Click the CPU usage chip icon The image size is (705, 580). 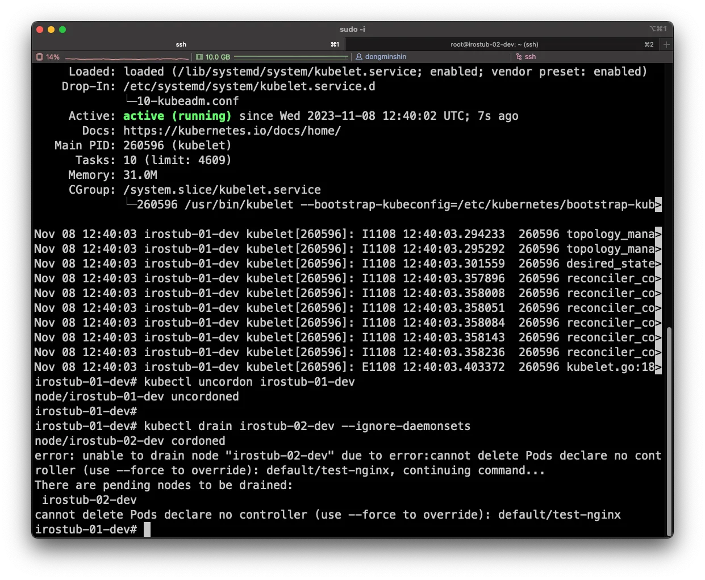pyautogui.click(x=40, y=57)
